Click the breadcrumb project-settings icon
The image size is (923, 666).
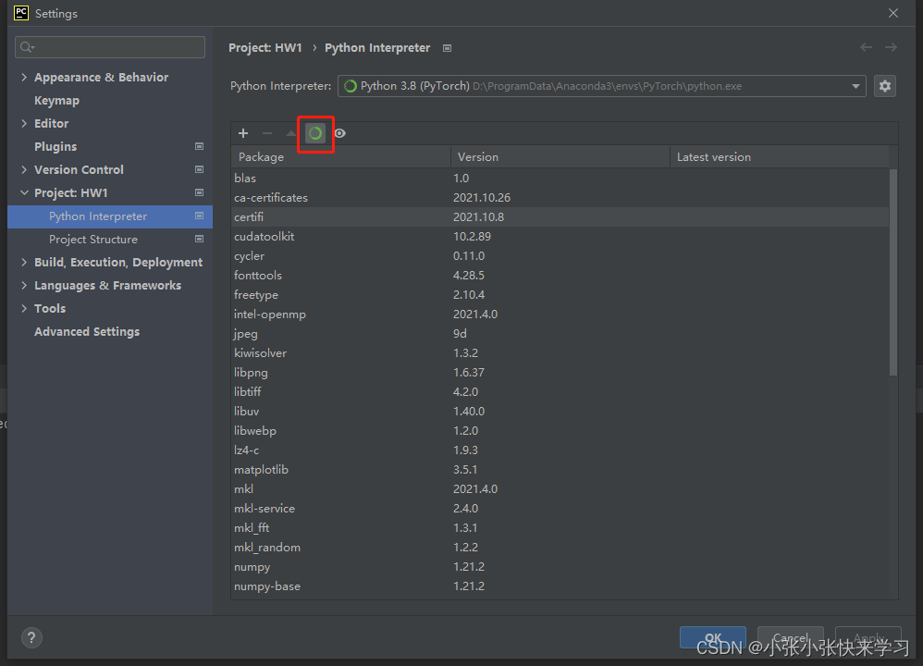[x=448, y=48]
